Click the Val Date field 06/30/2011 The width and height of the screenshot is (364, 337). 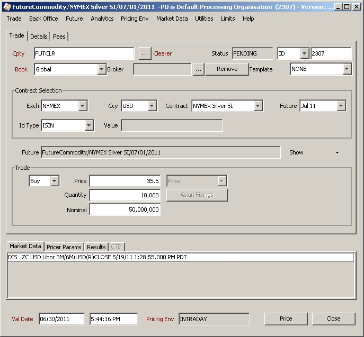62,319
